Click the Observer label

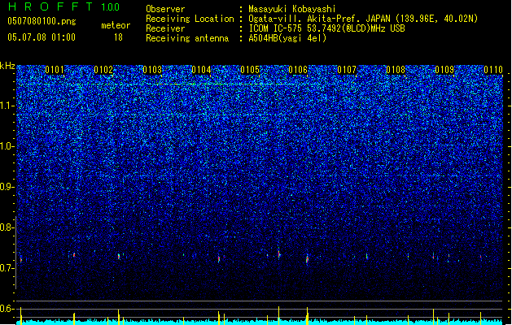(165, 9)
